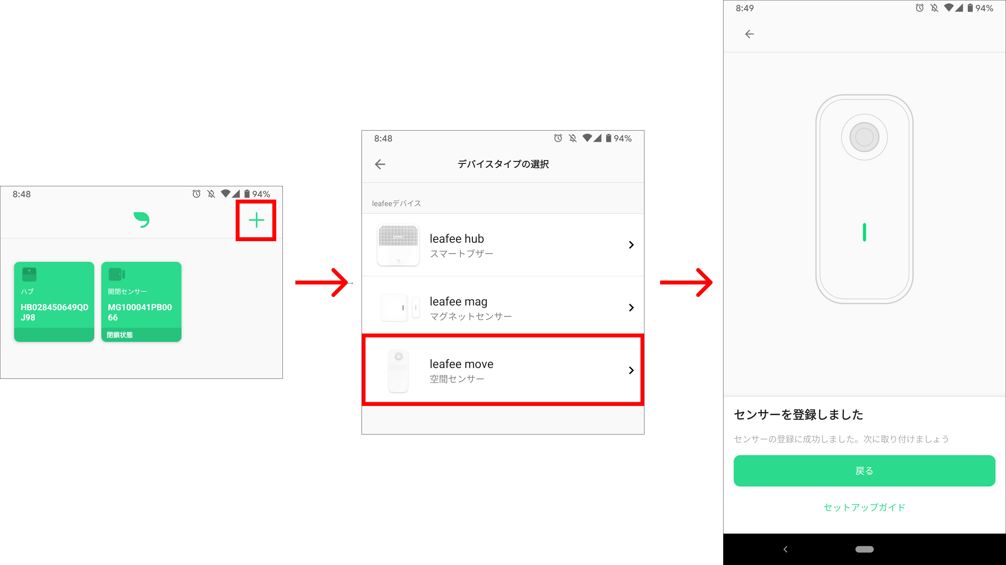Expand leafee mag chevron arrow
This screenshot has width=1006, height=565.
631,307
